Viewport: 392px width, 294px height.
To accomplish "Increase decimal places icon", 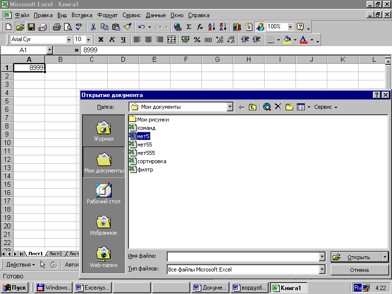I will tap(220, 40).
